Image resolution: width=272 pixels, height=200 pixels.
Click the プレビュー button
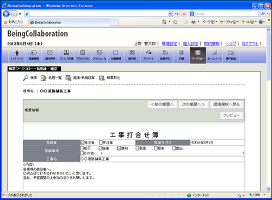coord(231,115)
